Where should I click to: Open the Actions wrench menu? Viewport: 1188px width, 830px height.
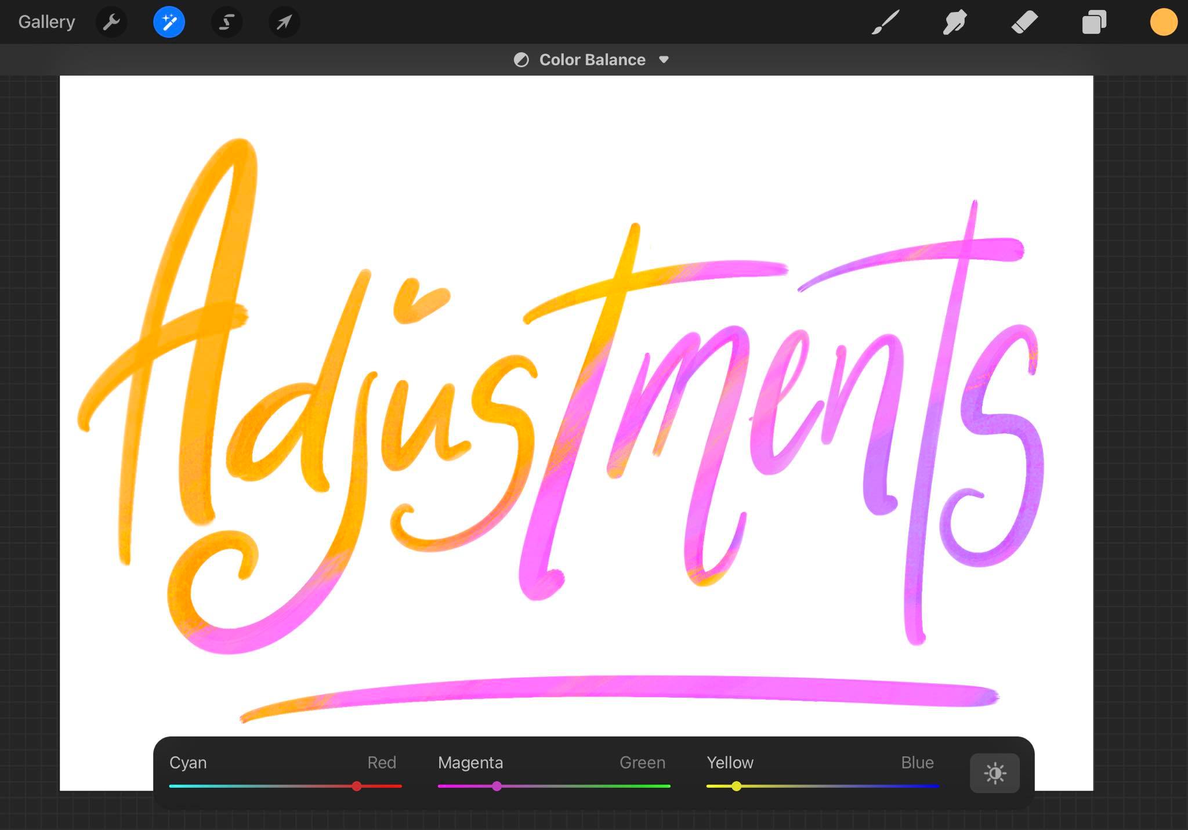coord(111,22)
